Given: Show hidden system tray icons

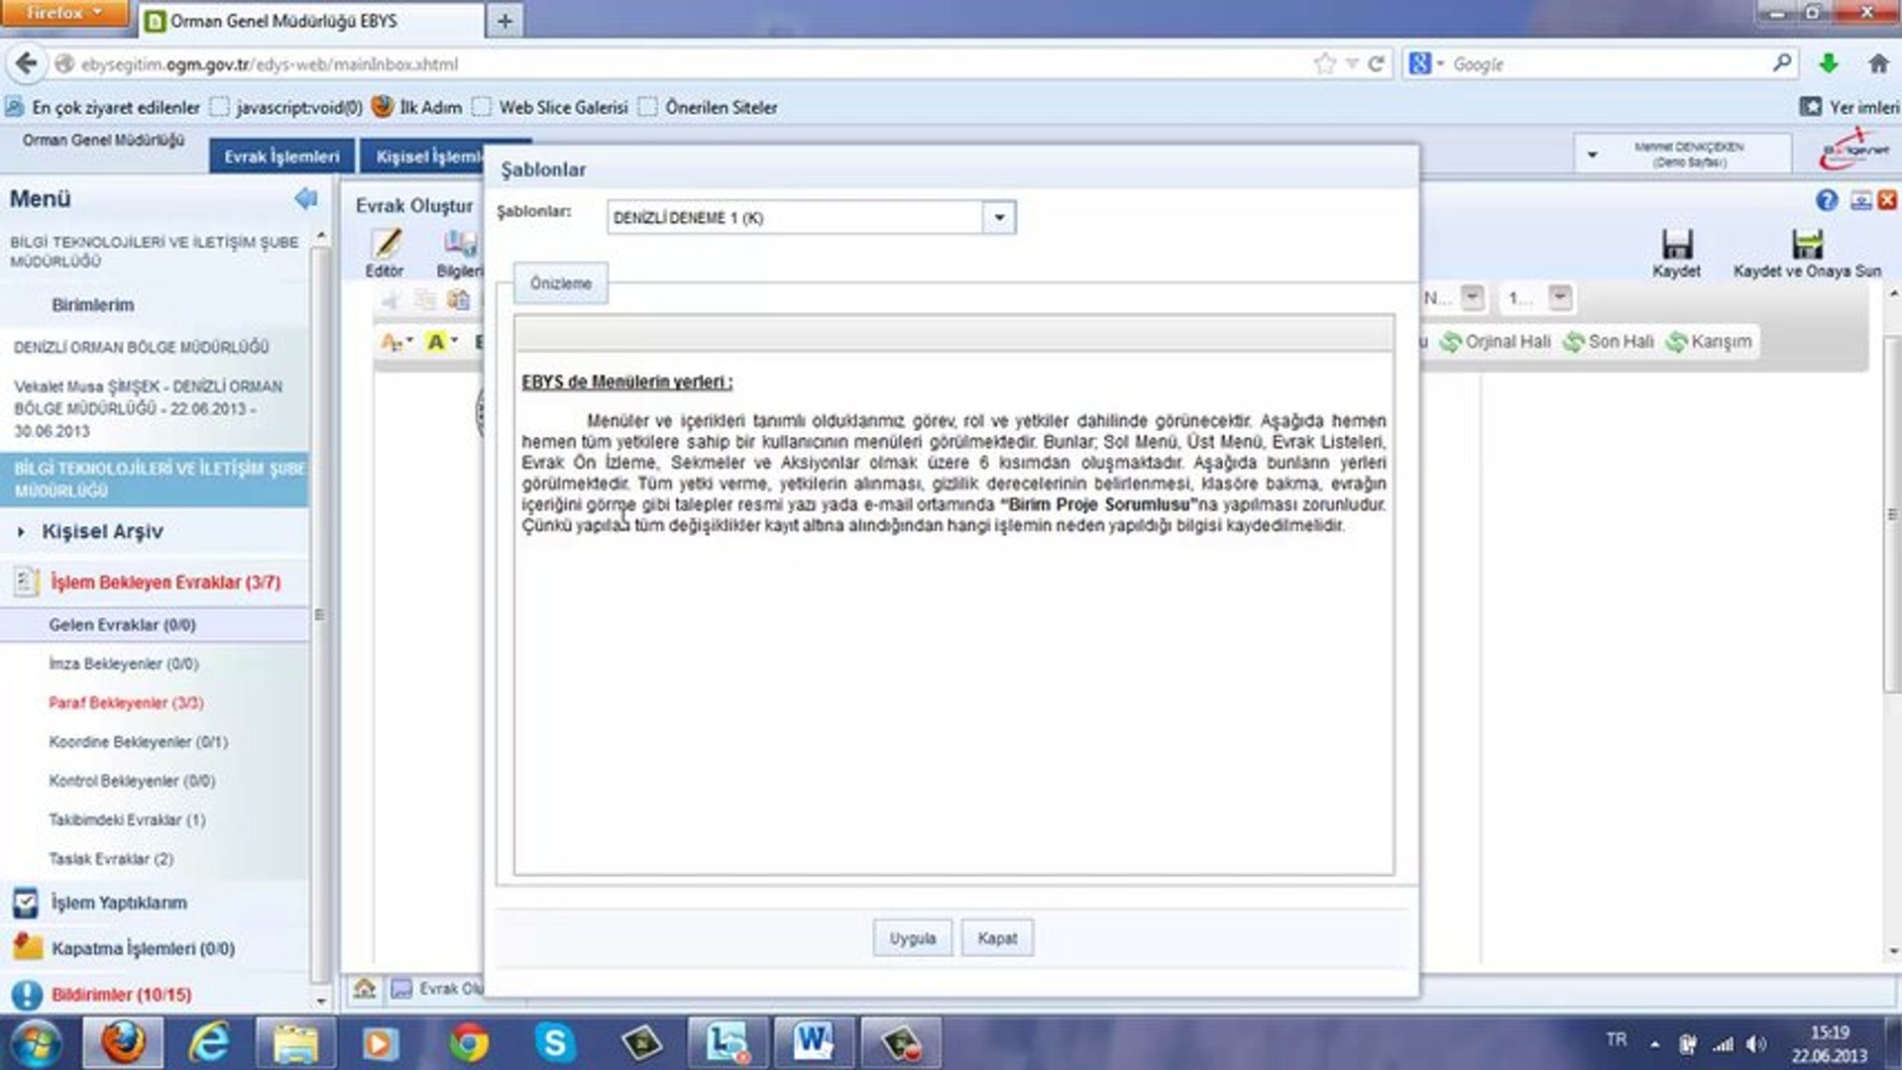Looking at the screenshot, I should click(1654, 1044).
